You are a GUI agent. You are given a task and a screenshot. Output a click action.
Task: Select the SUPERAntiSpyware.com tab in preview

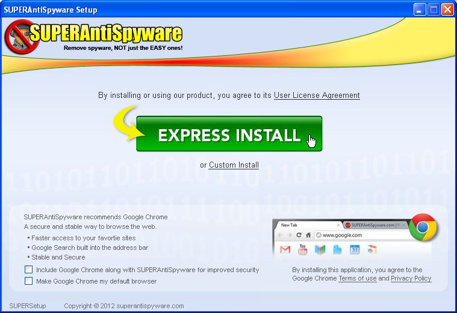point(372,225)
